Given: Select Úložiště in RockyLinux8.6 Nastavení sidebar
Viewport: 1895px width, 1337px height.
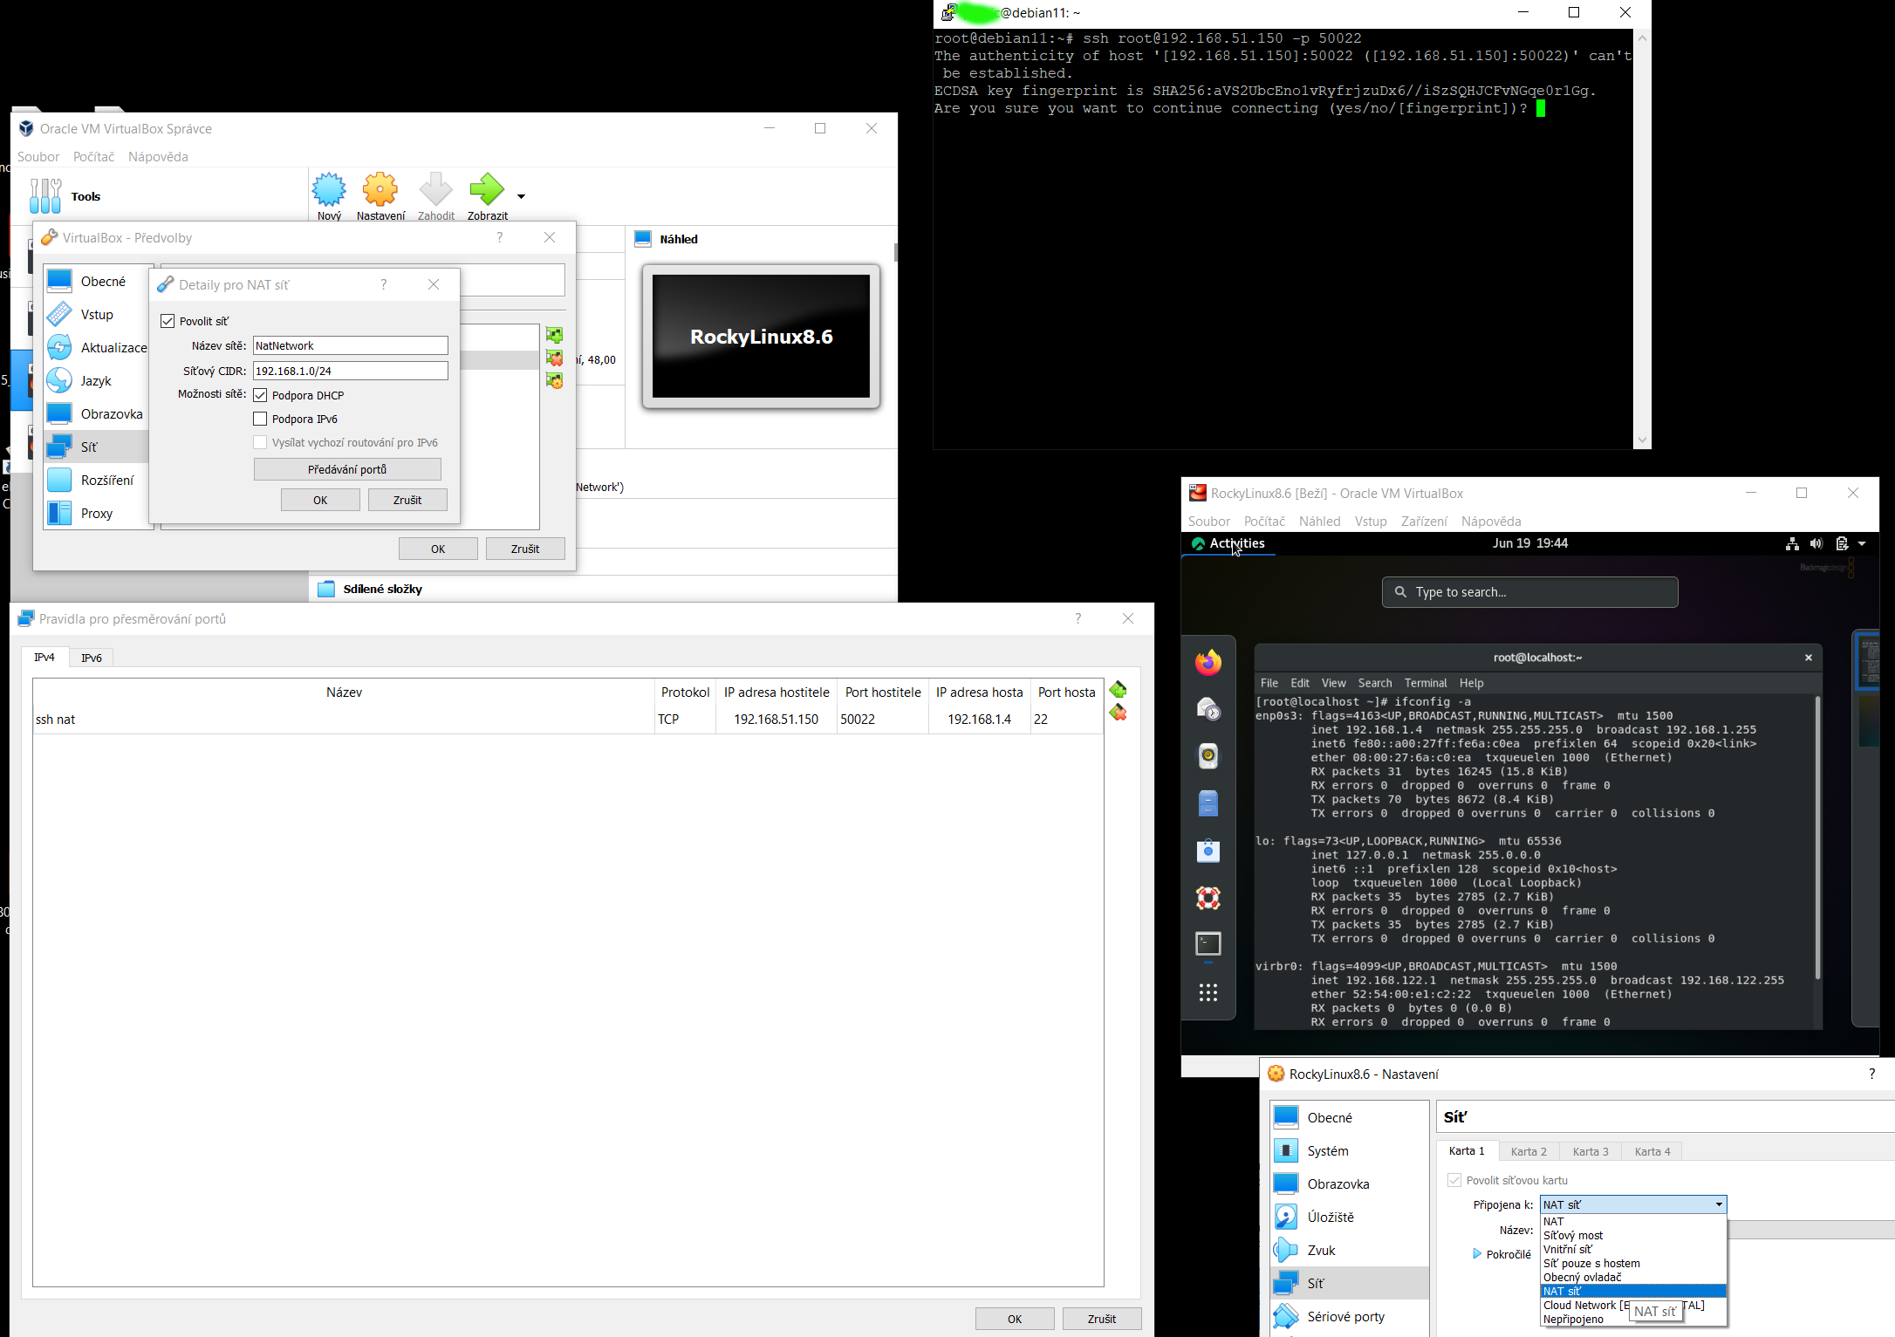Looking at the screenshot, I should [x=1350, y=1218].
